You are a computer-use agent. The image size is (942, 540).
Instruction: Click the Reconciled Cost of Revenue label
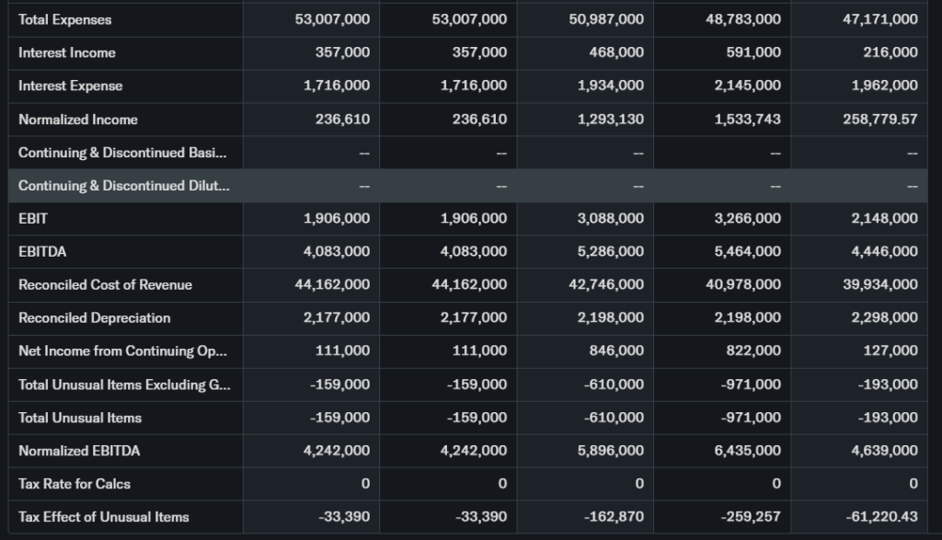[105, 285]
